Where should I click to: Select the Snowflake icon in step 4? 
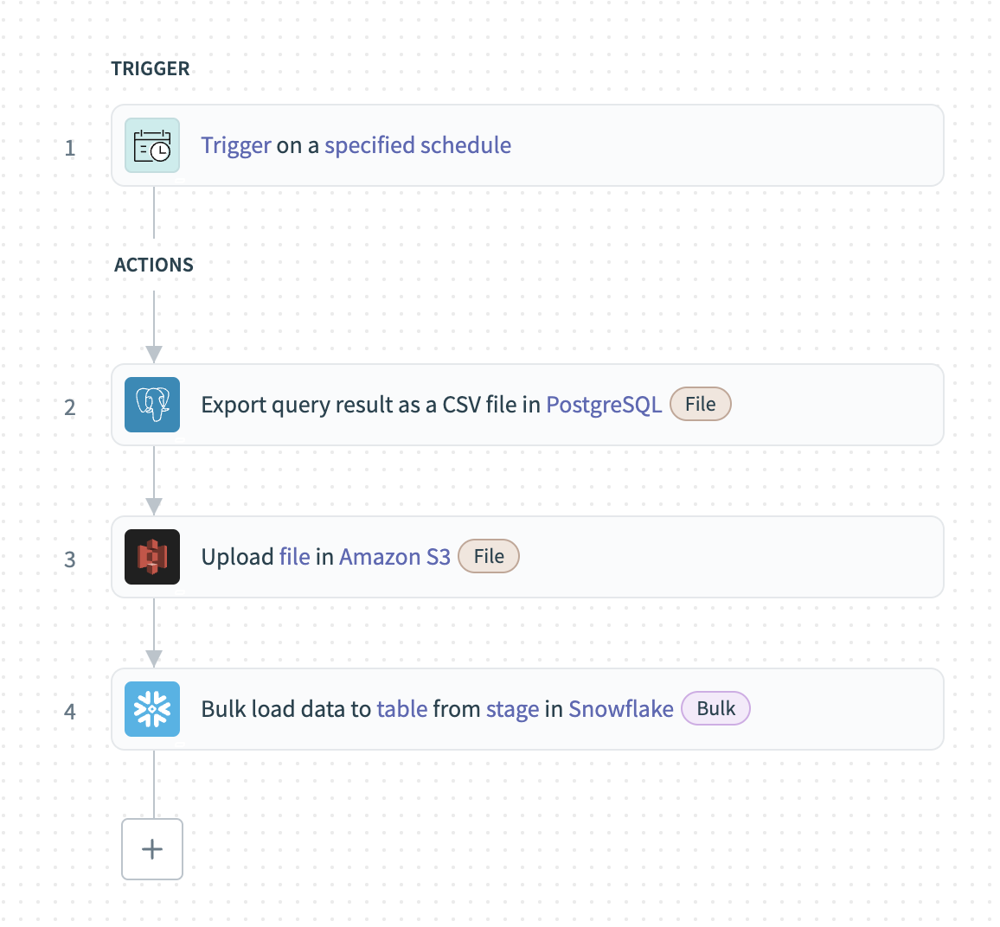151,708
